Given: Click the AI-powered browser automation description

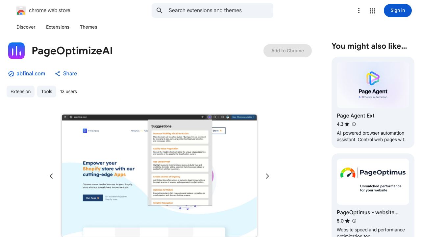Looking at the screenshot, I should [x=372, y=136].
